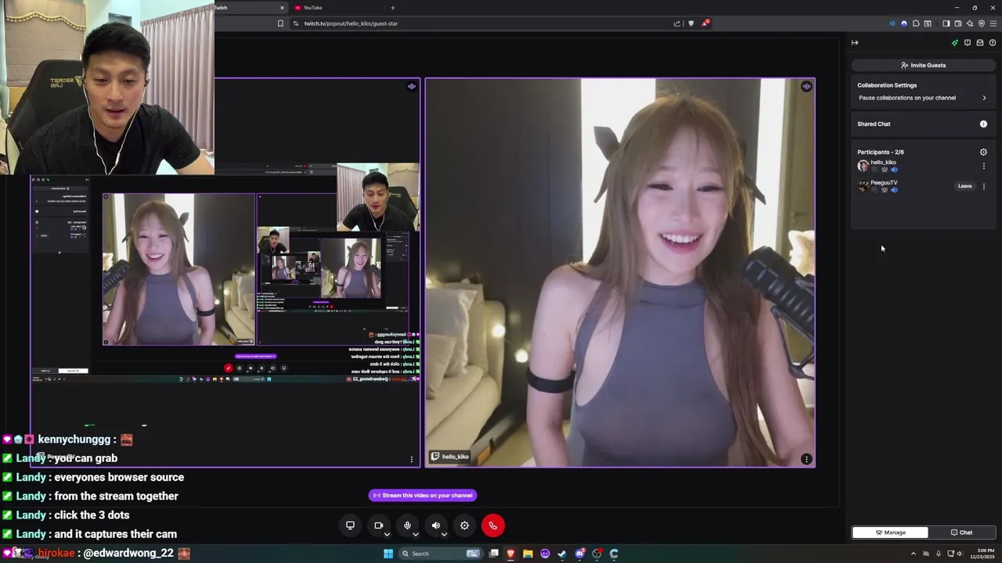This screenshot has width=1002, height=563.
Task: Open Steam from the taskbar
Action: pyautogui.click(x=562, y=554)
